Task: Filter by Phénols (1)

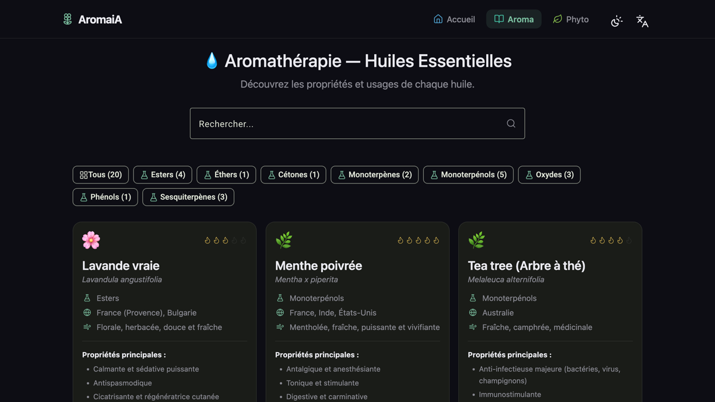Action: [x=105, y=197]
